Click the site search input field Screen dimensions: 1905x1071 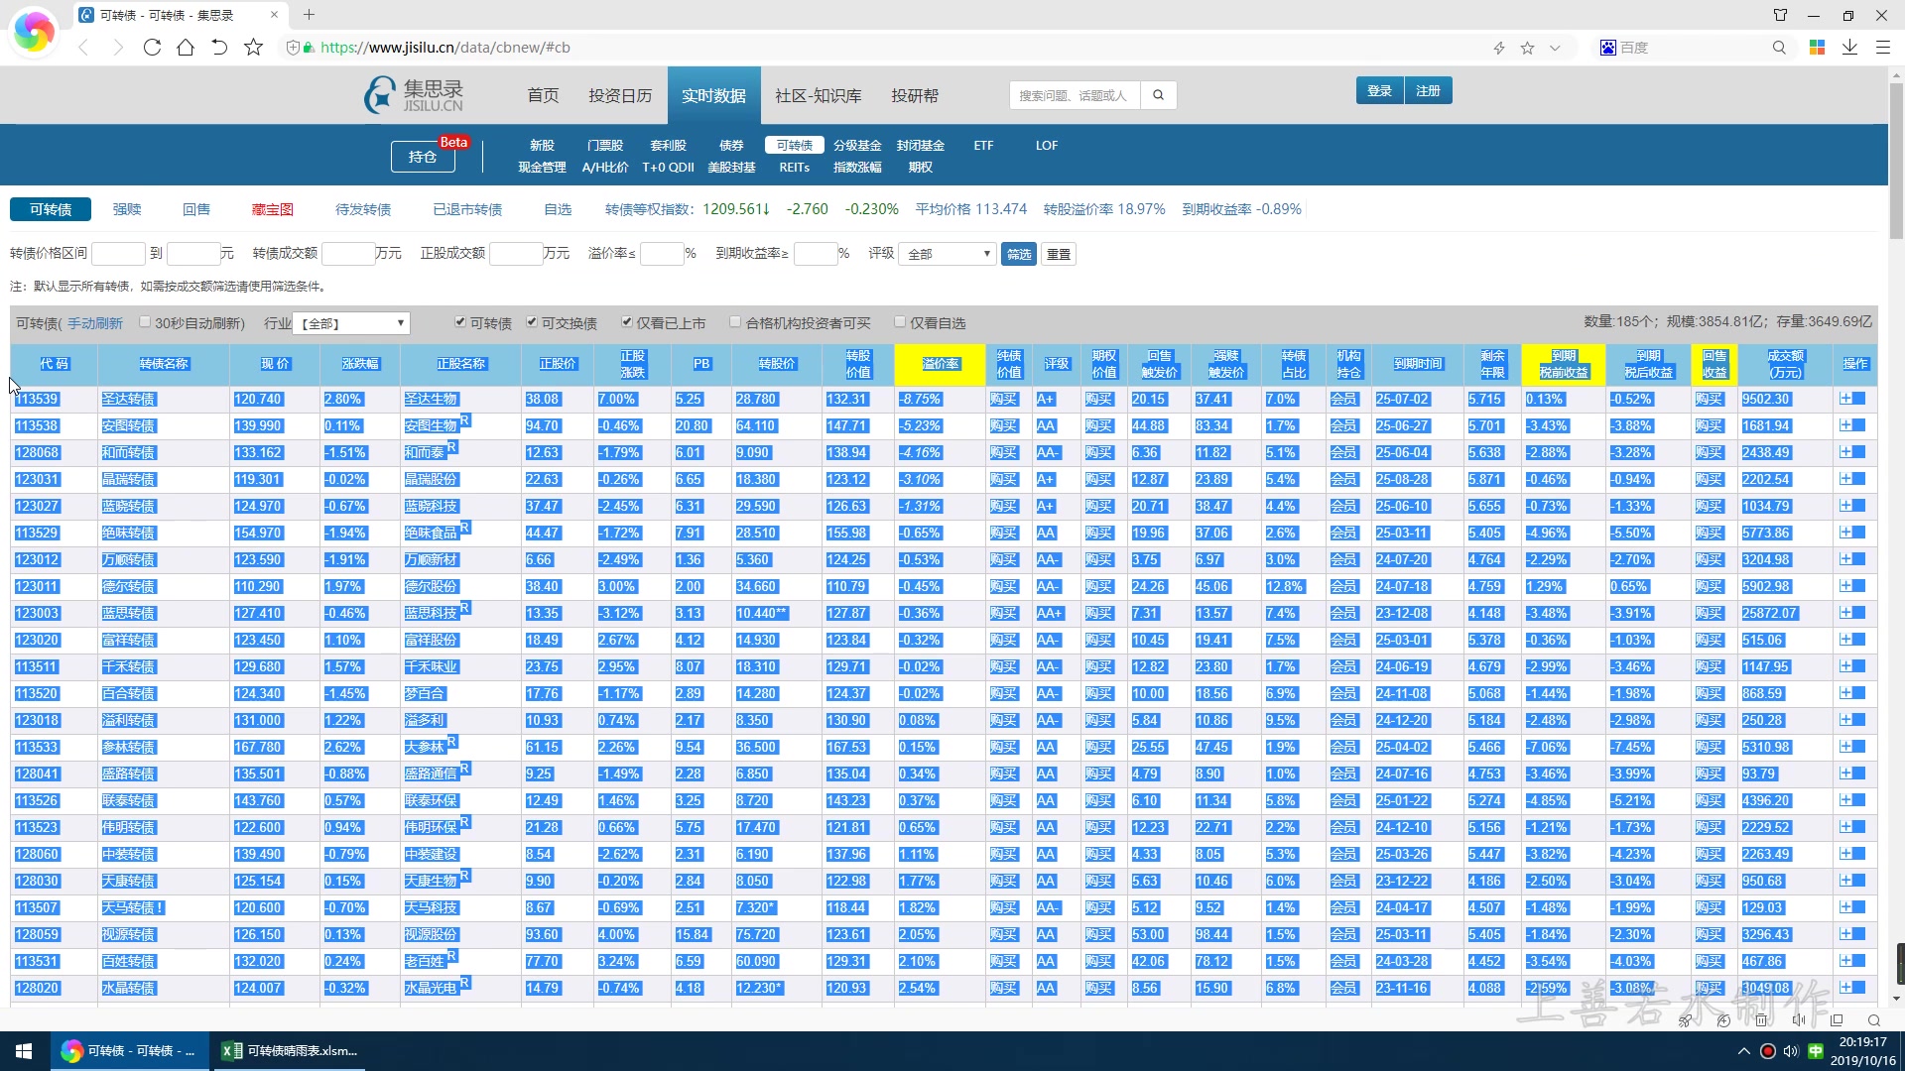1075,95
